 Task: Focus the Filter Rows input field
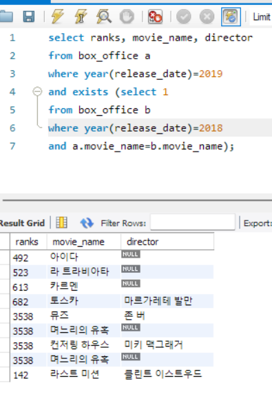[193, 222]
